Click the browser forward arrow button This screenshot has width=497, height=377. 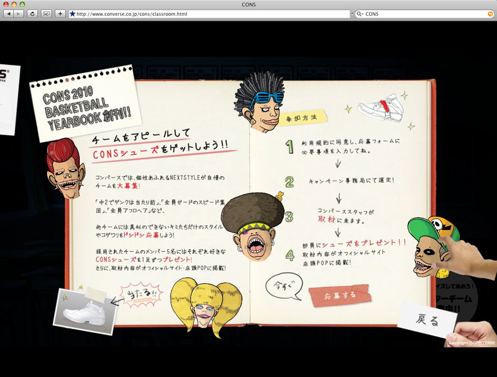(x=19, y=13)
